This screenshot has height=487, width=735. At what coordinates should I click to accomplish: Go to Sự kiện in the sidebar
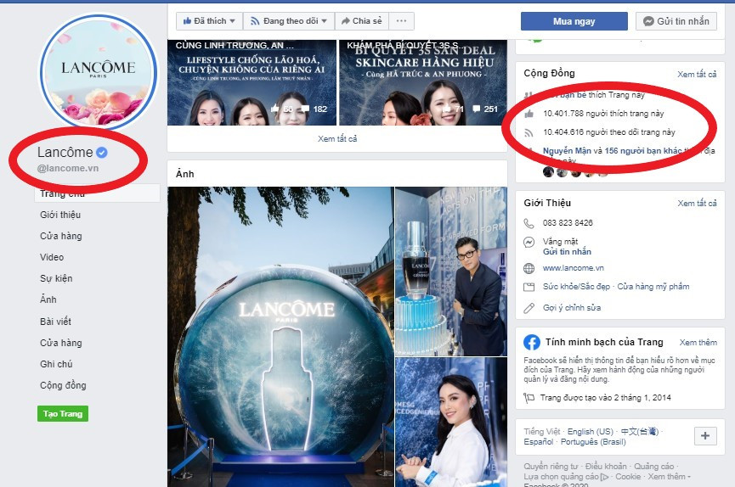point(56,278)
